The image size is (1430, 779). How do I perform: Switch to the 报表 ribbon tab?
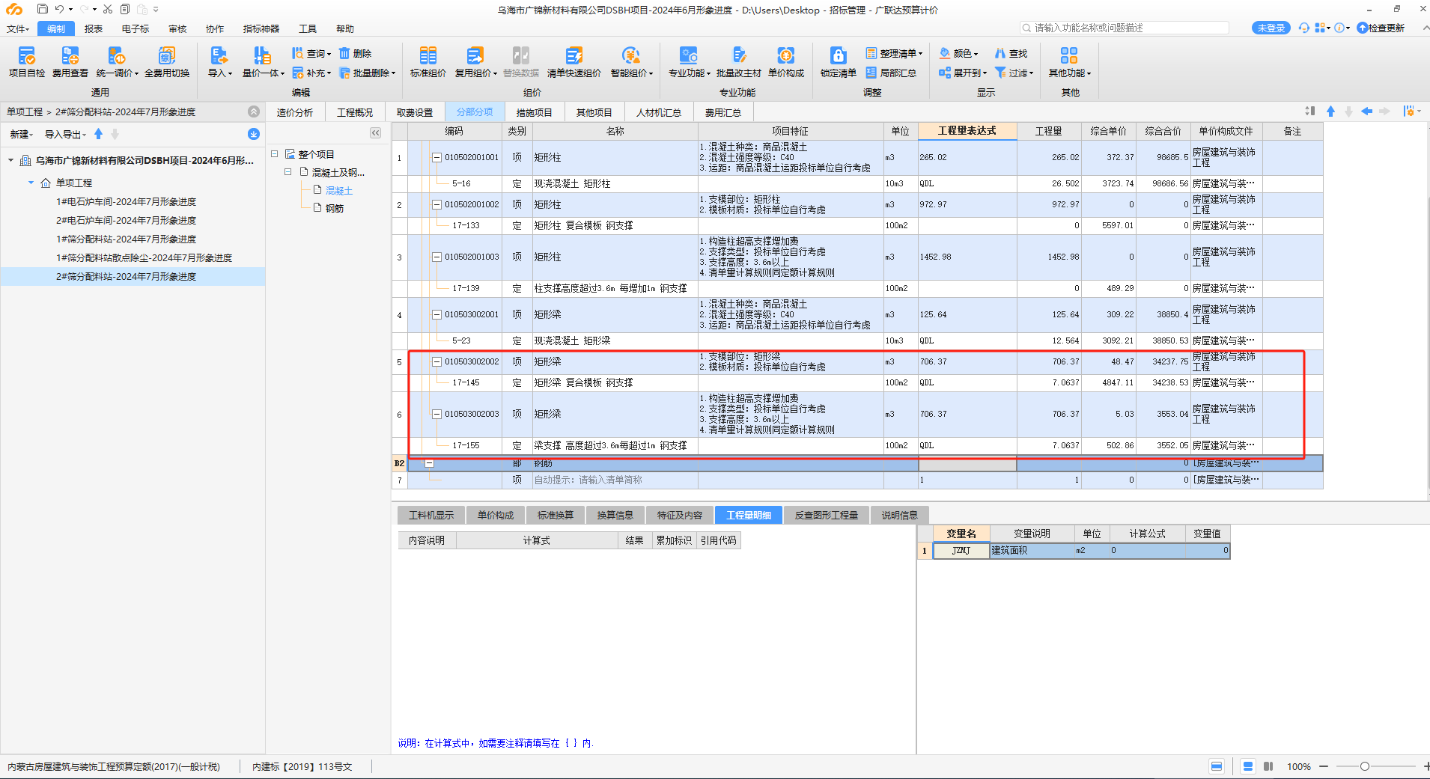94,28
